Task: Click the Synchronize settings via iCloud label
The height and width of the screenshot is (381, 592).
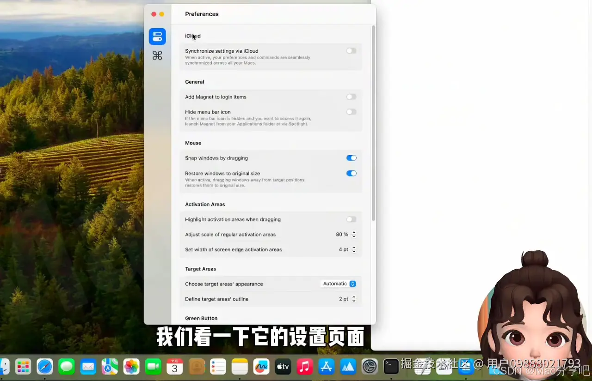Action: click(222, 51)
